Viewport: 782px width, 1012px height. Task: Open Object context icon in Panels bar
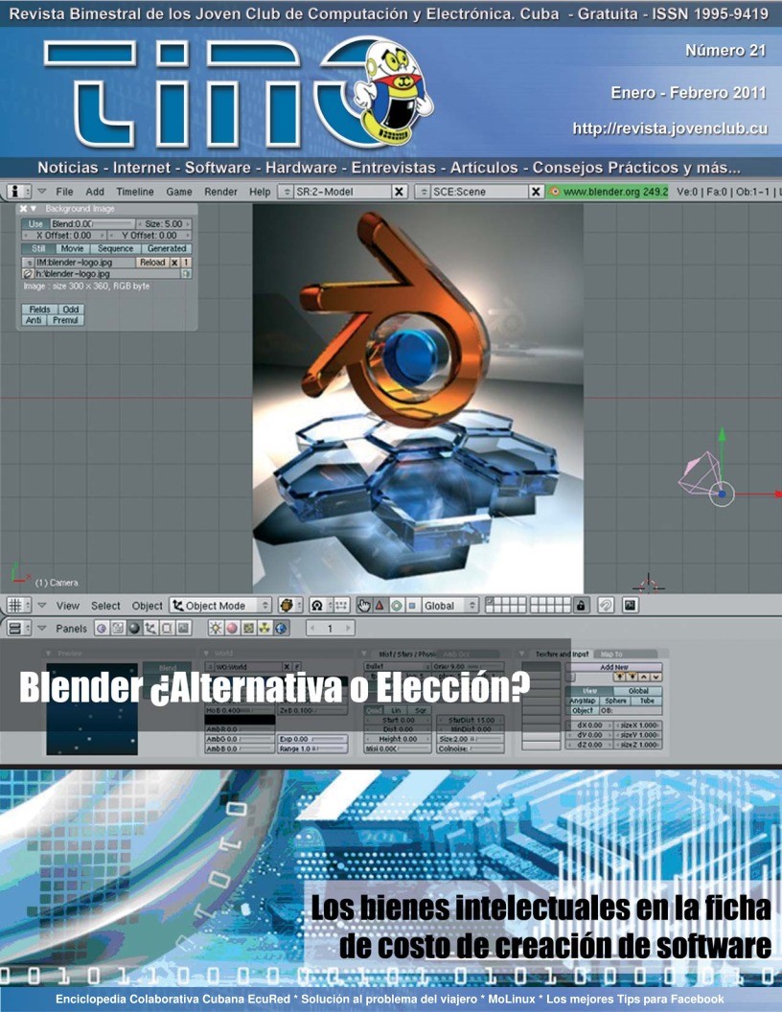(150, 628)
